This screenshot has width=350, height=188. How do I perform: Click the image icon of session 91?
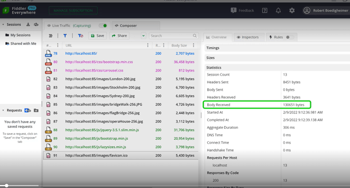click(x=48, y=155)
